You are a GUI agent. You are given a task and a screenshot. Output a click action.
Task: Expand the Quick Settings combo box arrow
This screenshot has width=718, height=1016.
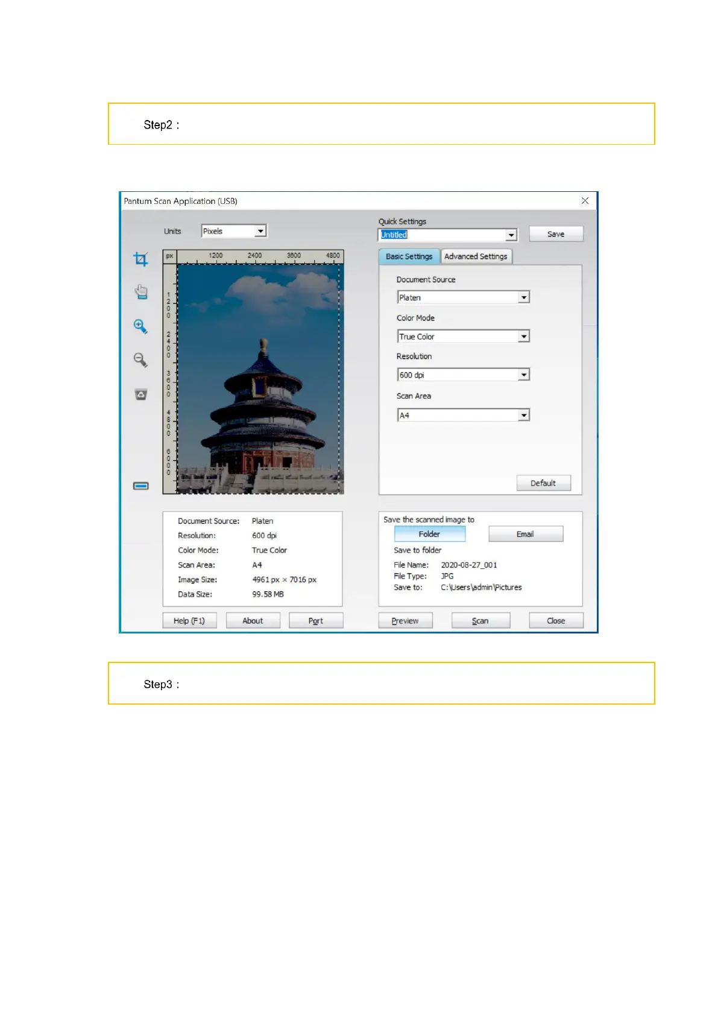coord(511,235)
